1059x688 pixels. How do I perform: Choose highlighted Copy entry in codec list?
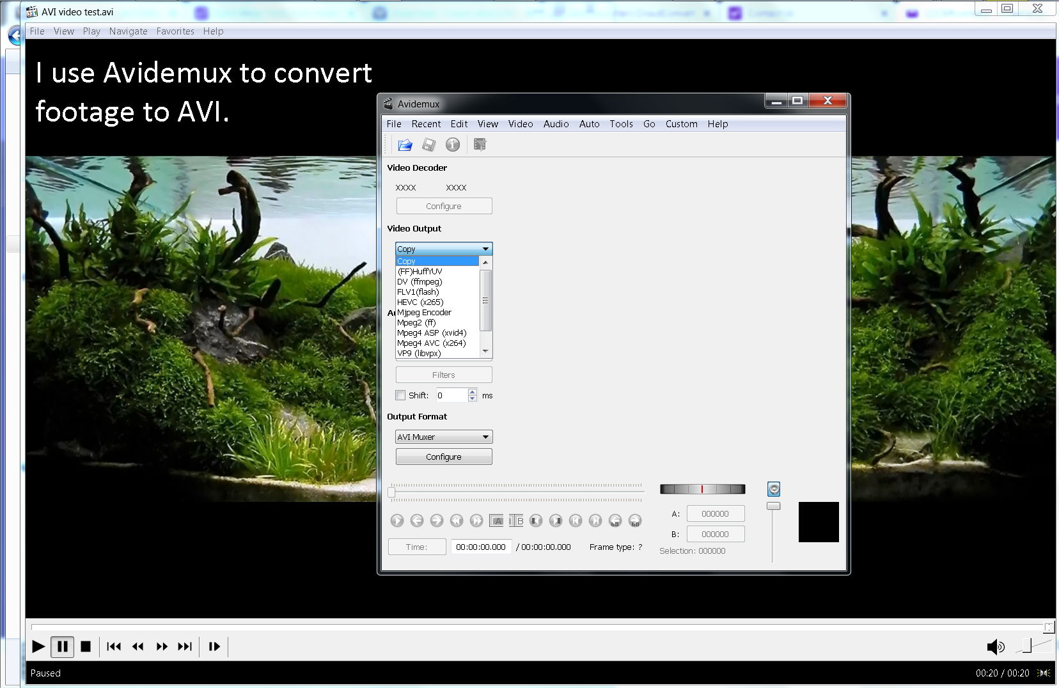click(x=437, y=261)
